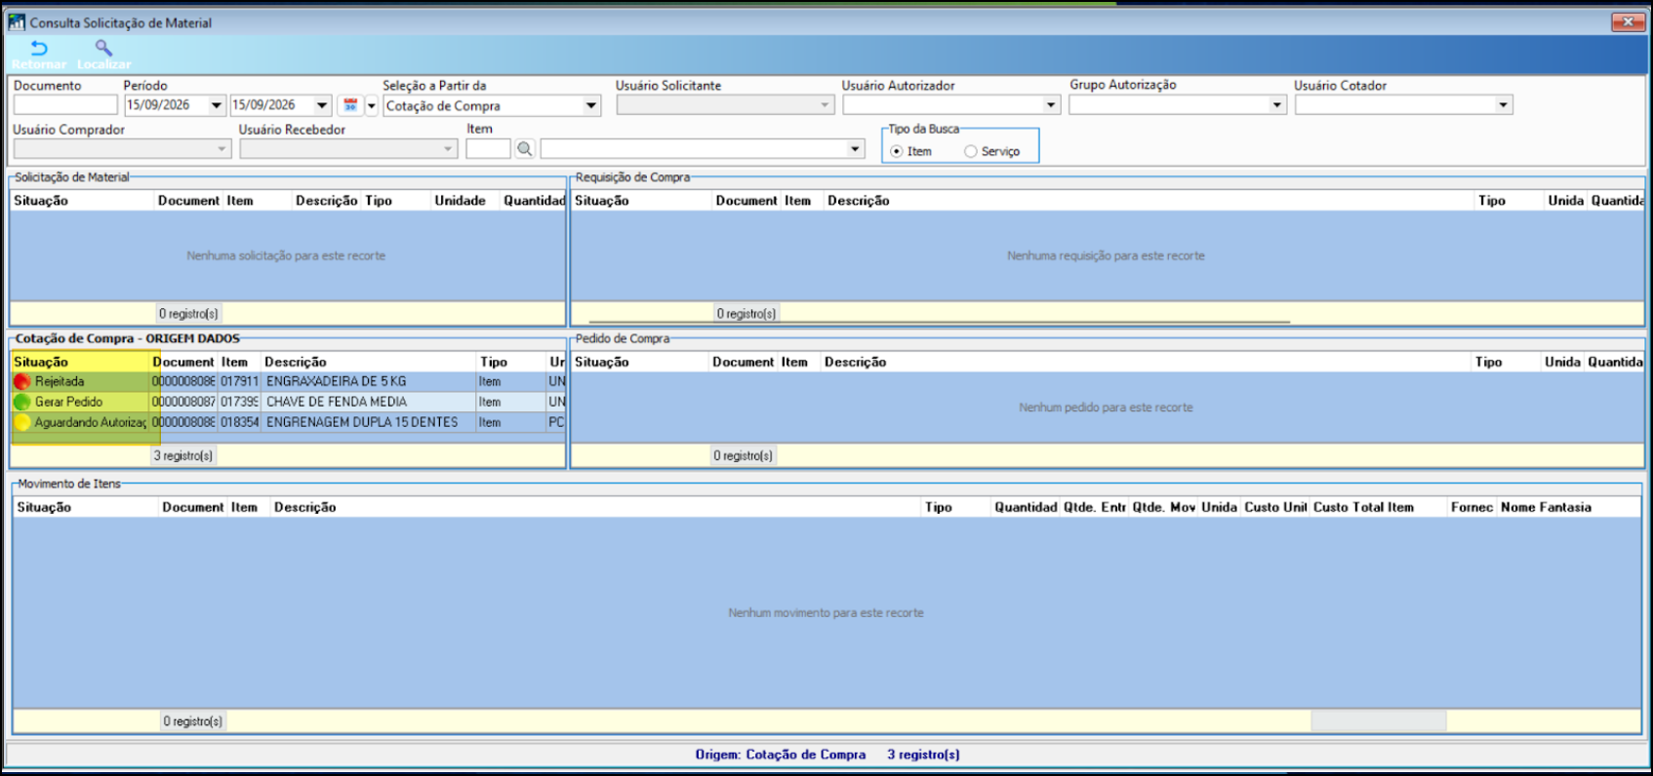Expand the small arrow next to calendar icon
The width and height of the screenshot is (1653, 776).
(372, 105)
